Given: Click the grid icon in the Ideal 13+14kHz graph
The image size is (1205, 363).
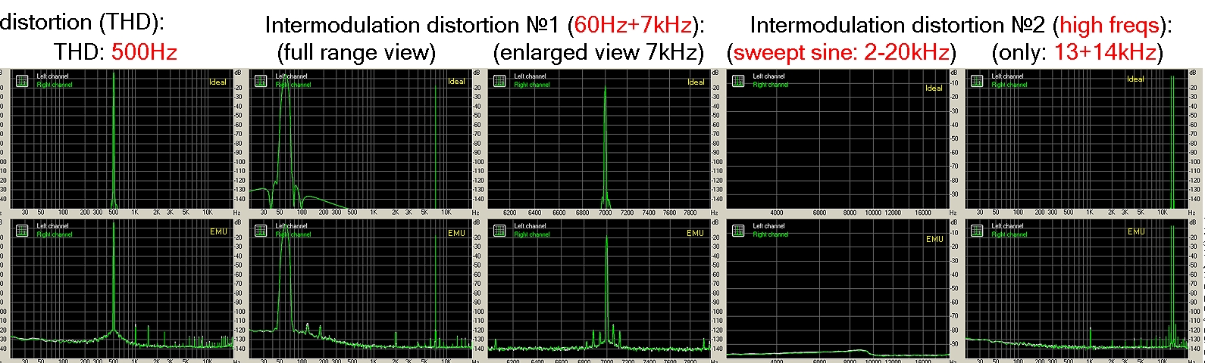Looking at the screenshot, I should click(x=977, y=80).
